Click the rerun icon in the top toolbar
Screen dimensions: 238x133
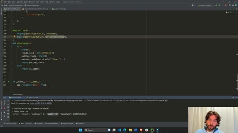point(216,5)
